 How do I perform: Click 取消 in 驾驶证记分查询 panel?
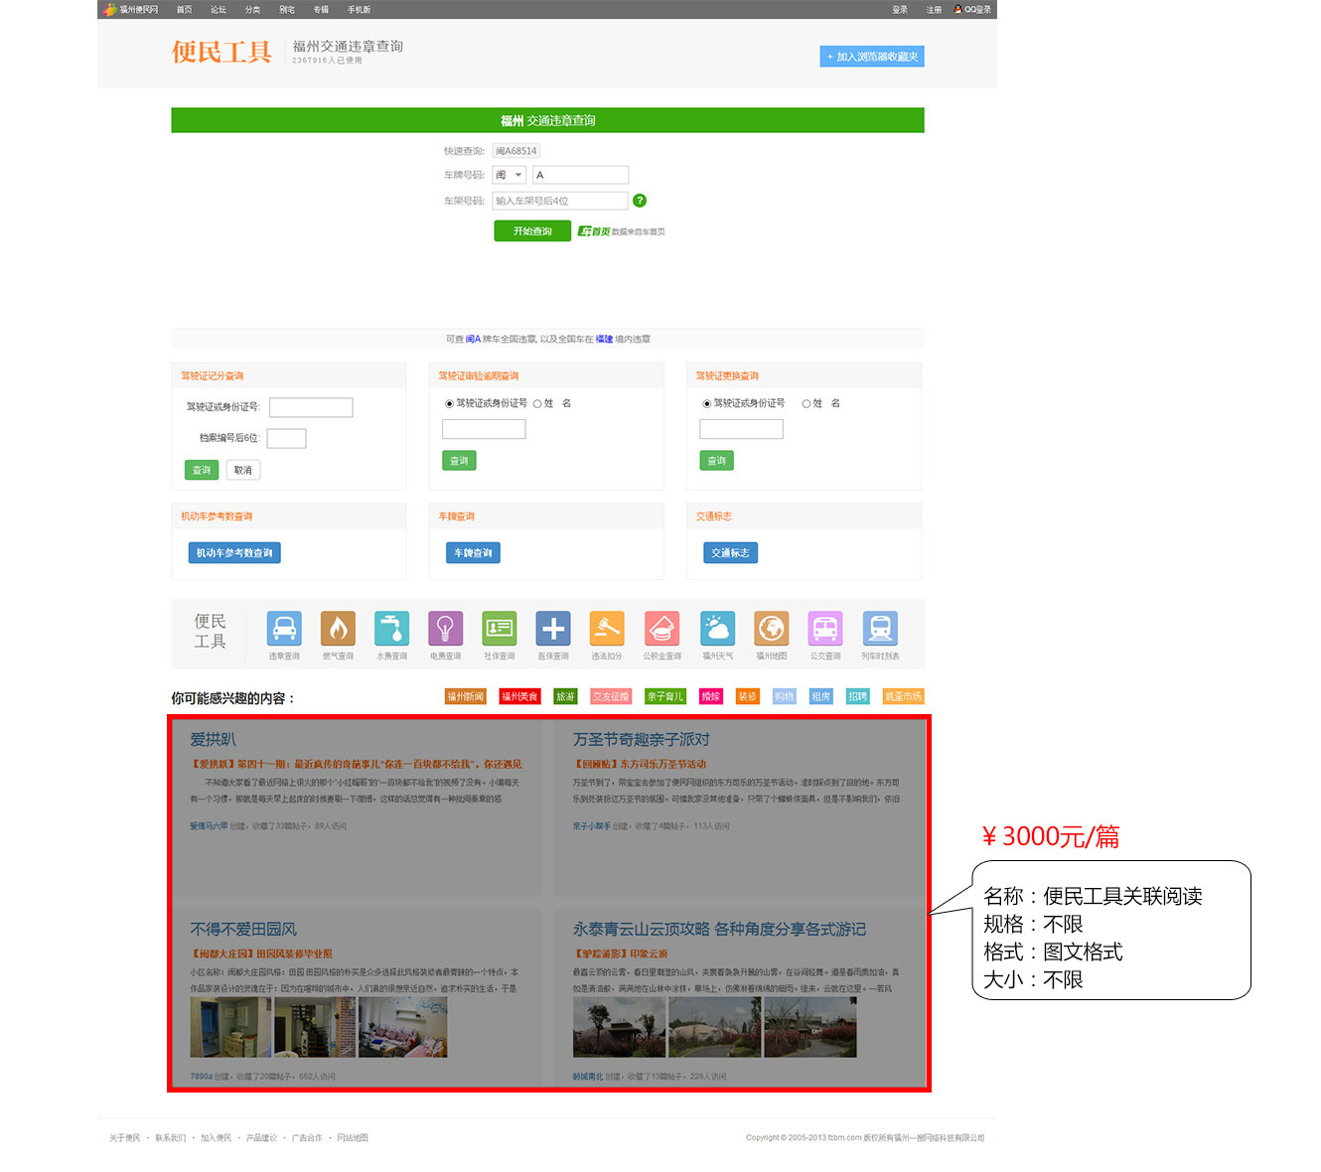(243, 470)
